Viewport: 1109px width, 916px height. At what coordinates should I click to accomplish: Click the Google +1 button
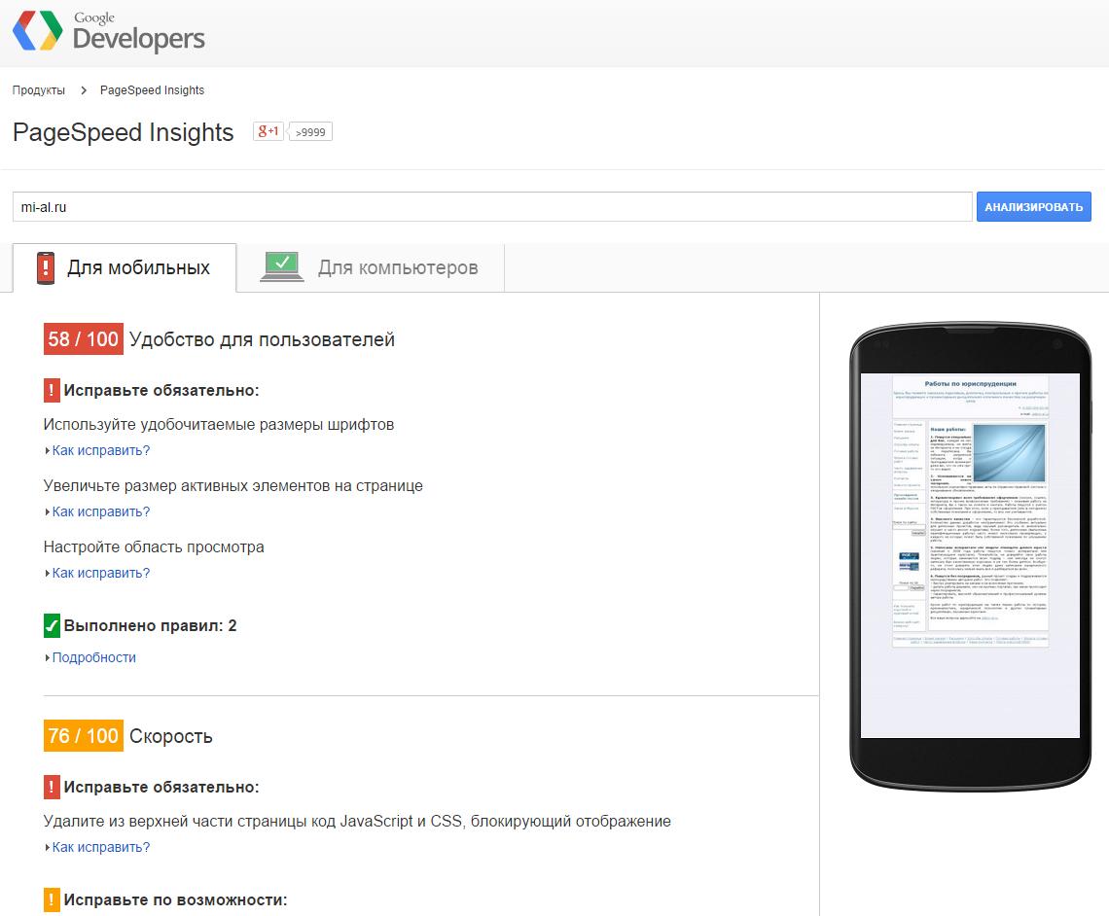[268, 131]
